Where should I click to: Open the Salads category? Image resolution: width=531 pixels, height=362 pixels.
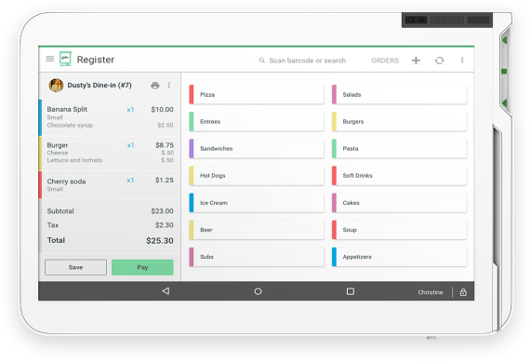(x=399, y=94)
